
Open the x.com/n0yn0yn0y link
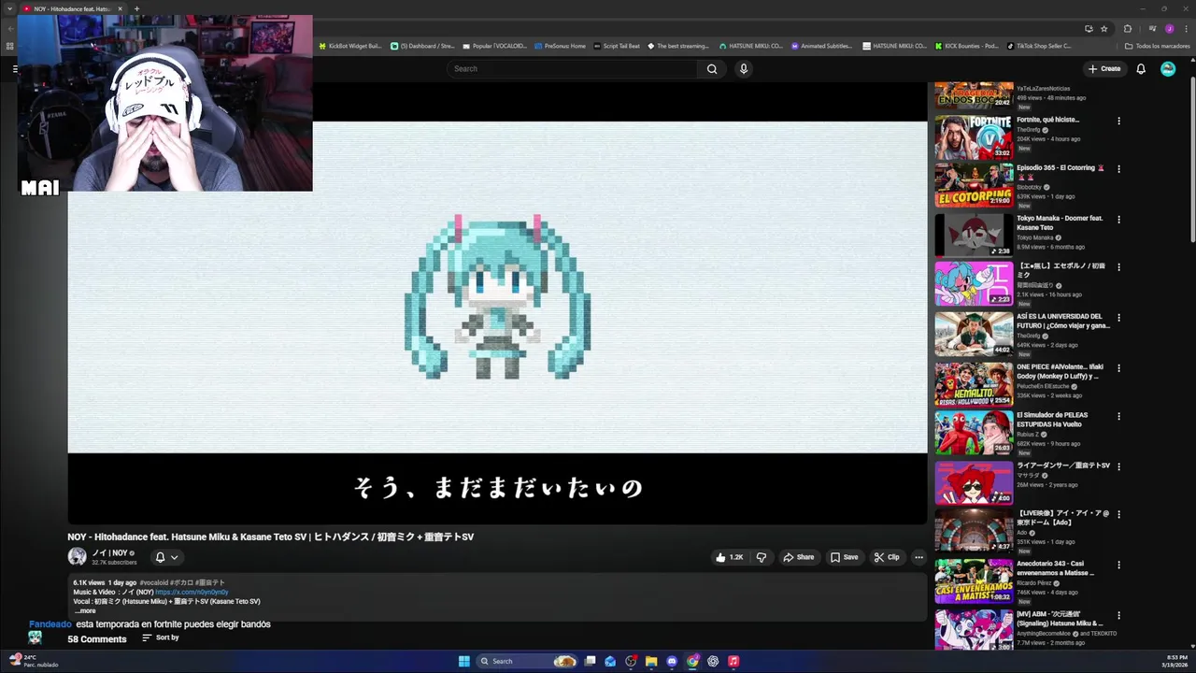[x=192, y=592]
